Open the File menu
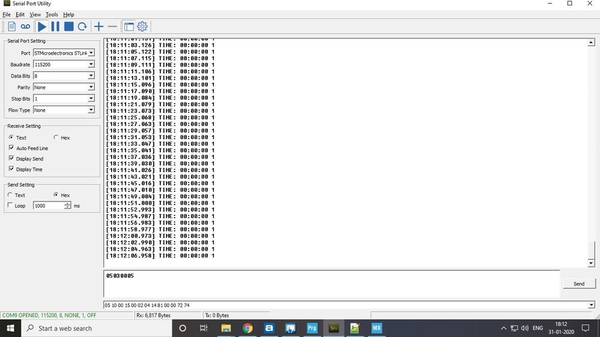This screenshot has width=600, height=337. [x=7, y=14]
